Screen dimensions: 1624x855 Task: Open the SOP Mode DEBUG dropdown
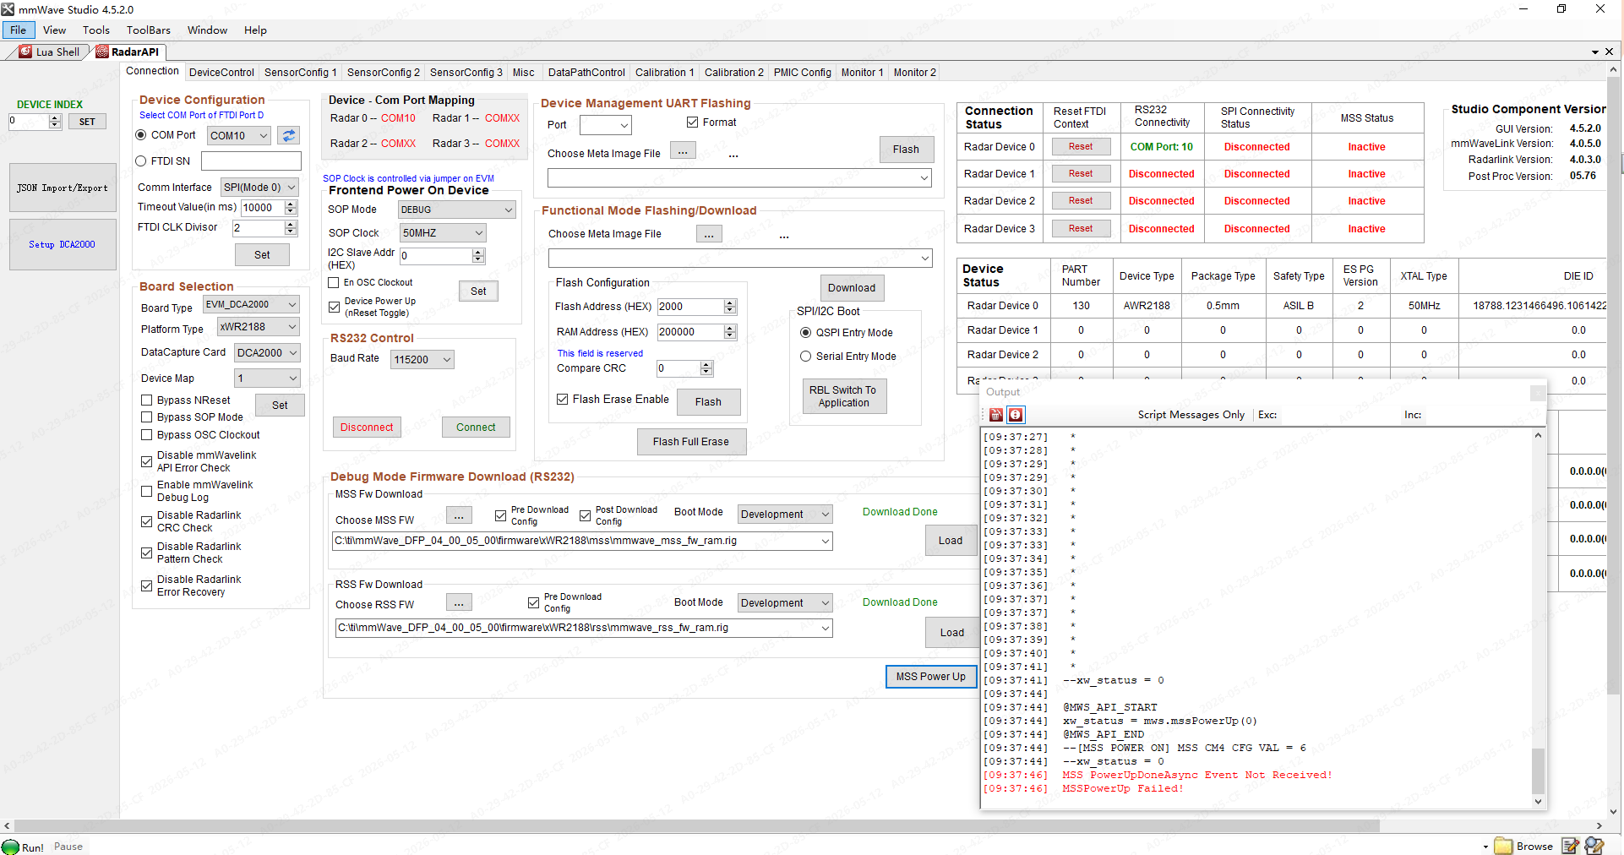457,210
